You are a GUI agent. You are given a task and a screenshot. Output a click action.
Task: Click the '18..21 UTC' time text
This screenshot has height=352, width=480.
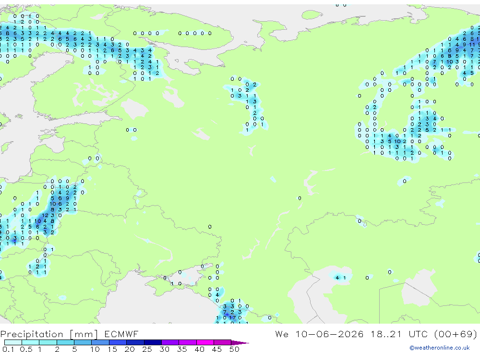[399, 334]
